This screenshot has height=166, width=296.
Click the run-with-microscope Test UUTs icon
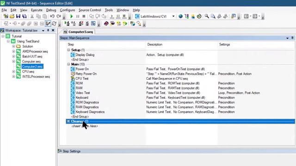tap(67, 24)
